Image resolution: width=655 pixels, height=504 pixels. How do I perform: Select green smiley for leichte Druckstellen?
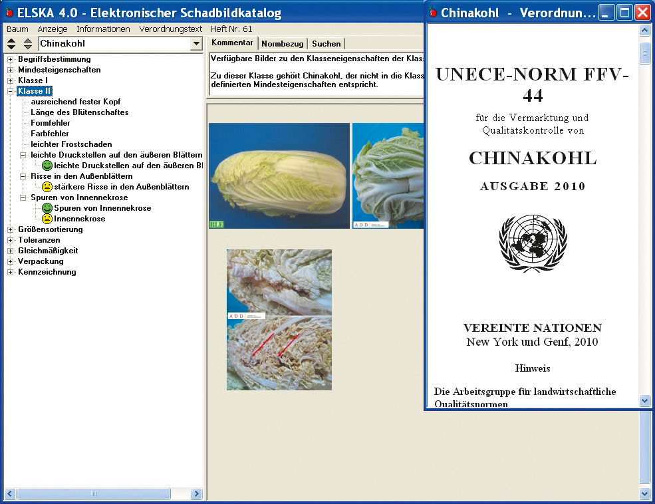pyautogui.click(x=47, y=166)
